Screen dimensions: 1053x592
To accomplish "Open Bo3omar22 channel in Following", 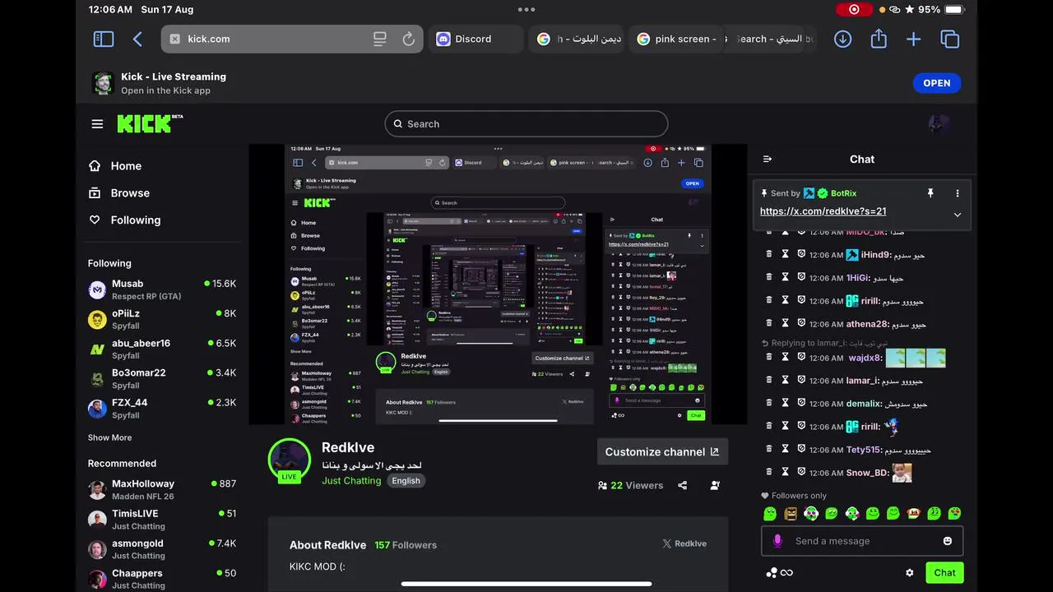I will click(161, 378).
